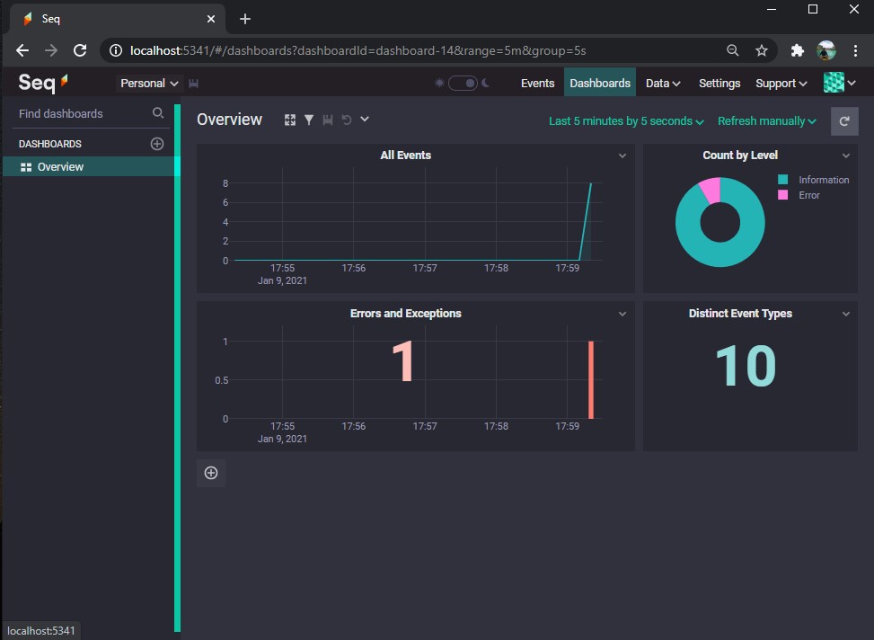The height and width of the screenshot is (640, 874).
Task: Open a new browser tab
Action: tap(244, 19)
